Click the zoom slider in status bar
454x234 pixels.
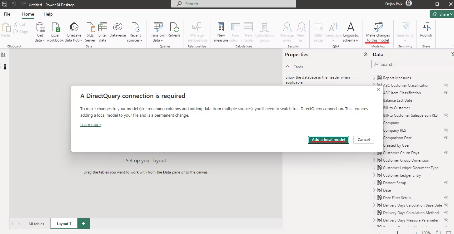click(397, 232)
